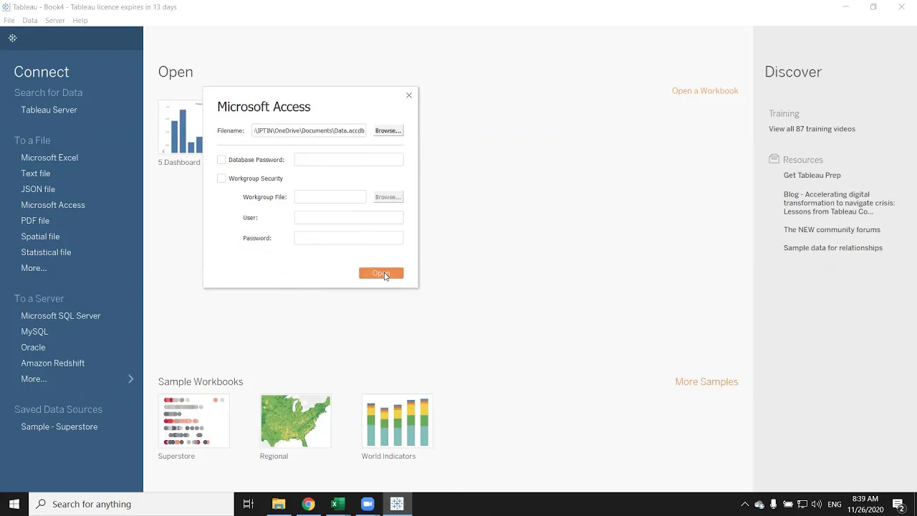Click the Password input field

click(349, 238)
